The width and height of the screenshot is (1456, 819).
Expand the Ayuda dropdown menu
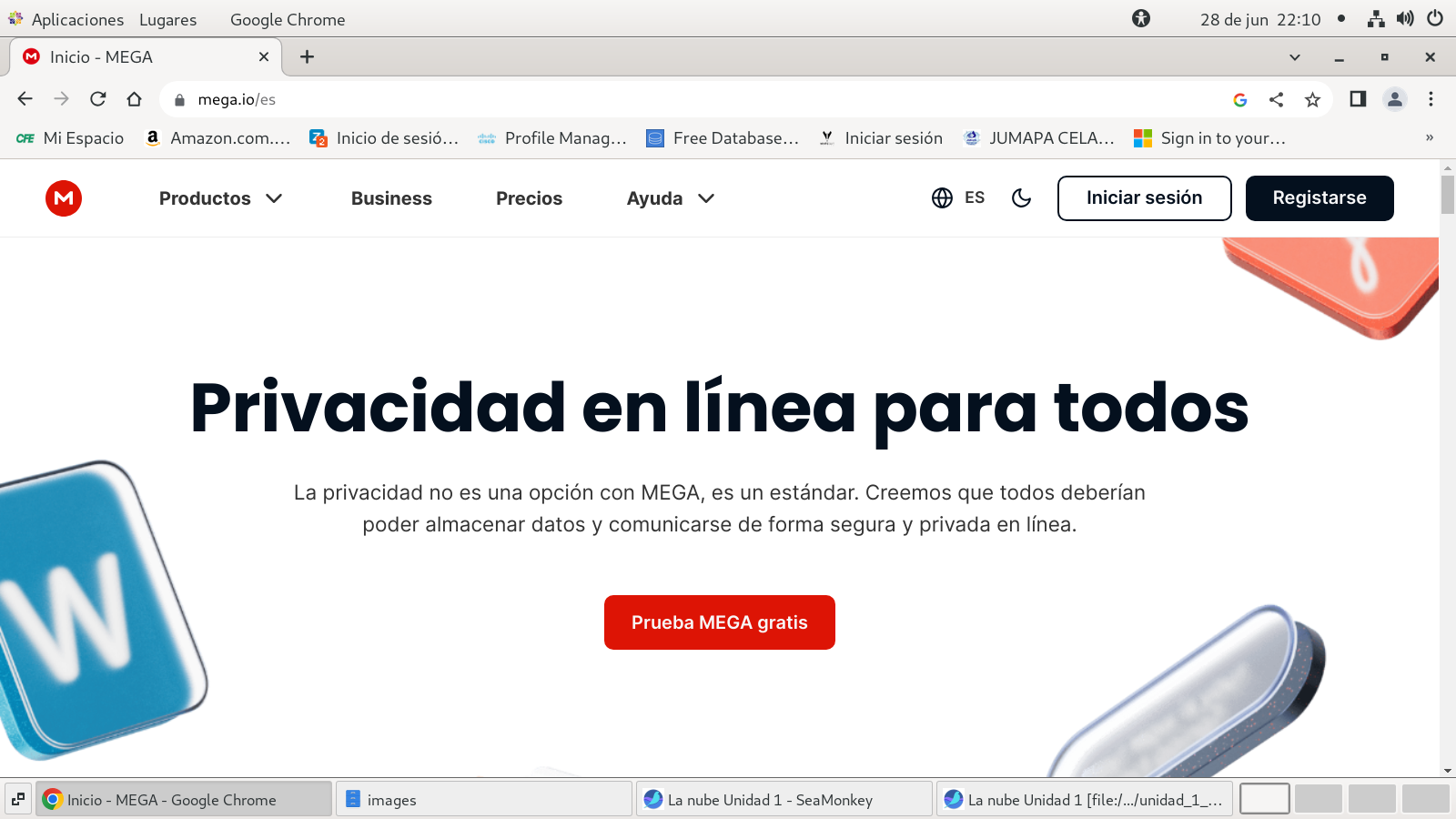click(670, 198)
